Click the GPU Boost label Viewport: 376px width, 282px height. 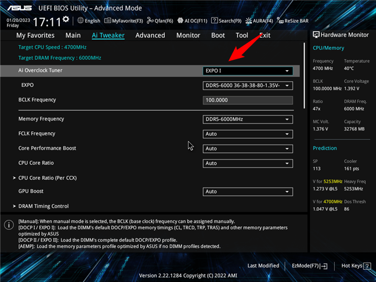[x=31, y=191]
